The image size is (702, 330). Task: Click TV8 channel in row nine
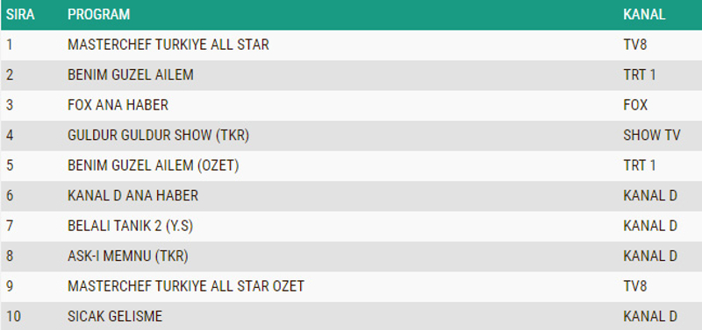pyautogui.click(x=634, y=286)
